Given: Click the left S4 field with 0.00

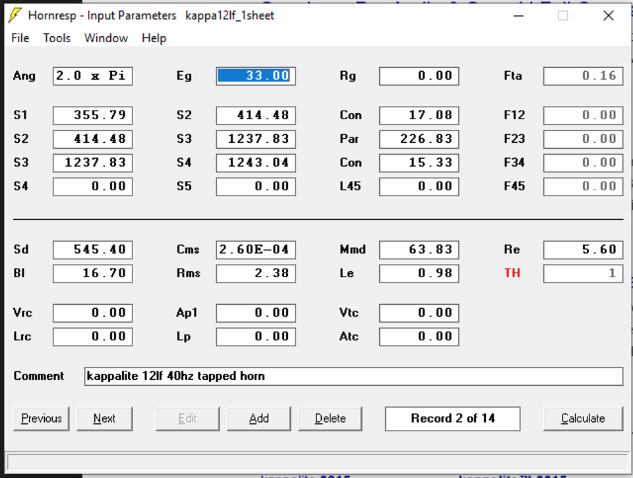Looking at the screenshot, I should [92, 186].
